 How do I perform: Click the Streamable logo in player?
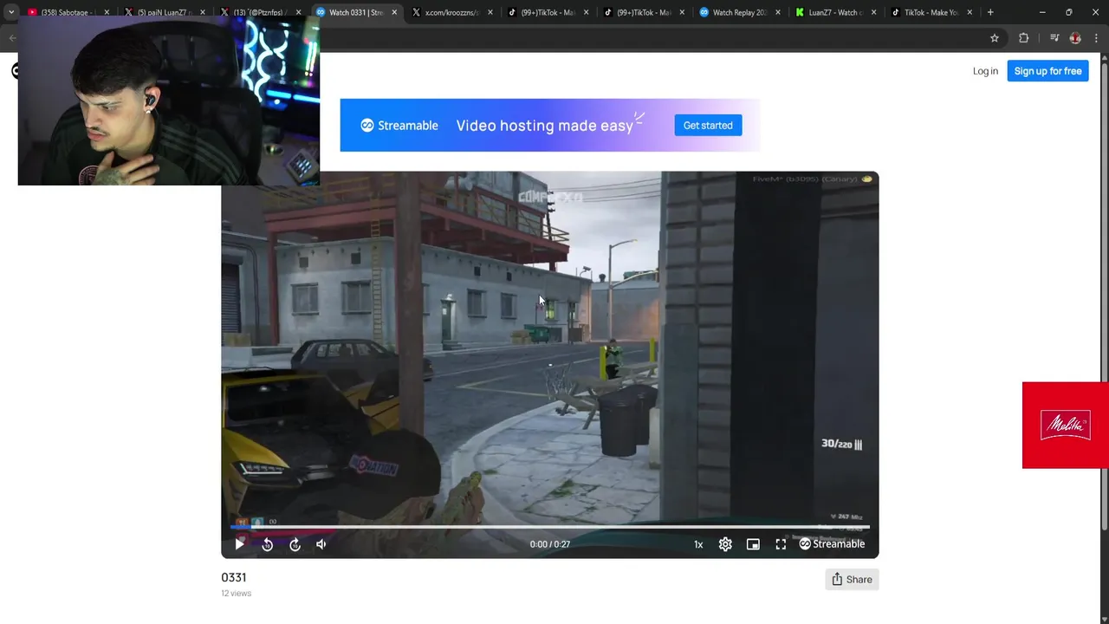coord(832,544)
